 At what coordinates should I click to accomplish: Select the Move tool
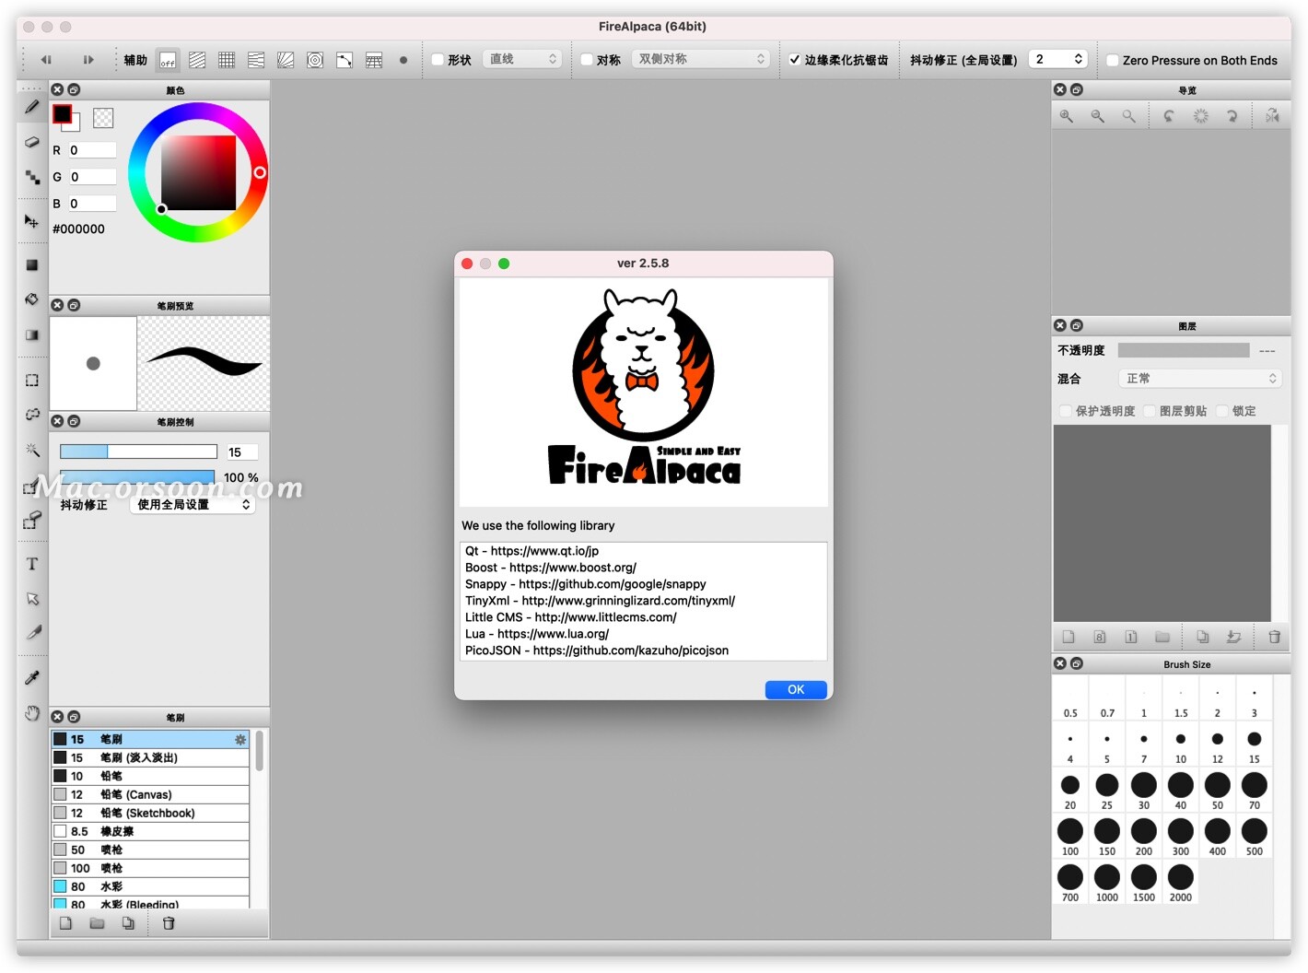[32, 221]
